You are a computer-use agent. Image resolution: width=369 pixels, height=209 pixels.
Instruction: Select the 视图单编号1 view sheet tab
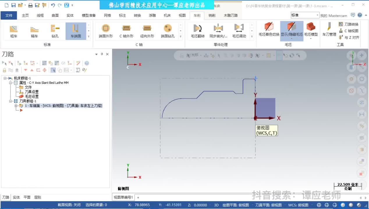123,197
